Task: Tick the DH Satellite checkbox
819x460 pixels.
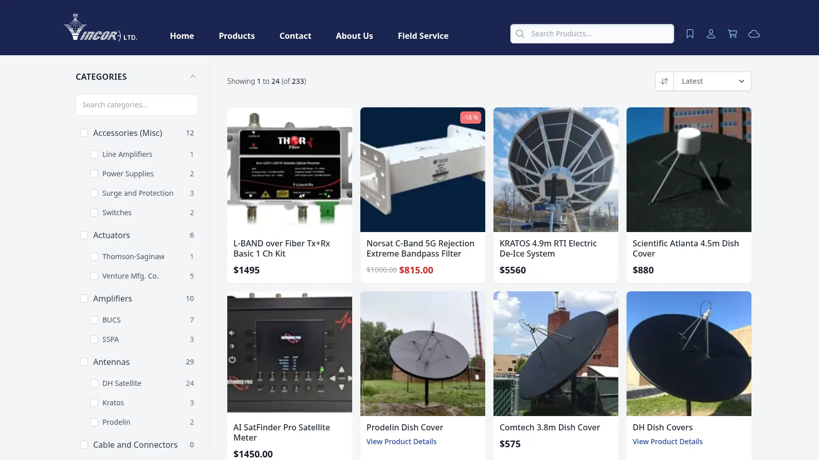Action: pos(94,383)
